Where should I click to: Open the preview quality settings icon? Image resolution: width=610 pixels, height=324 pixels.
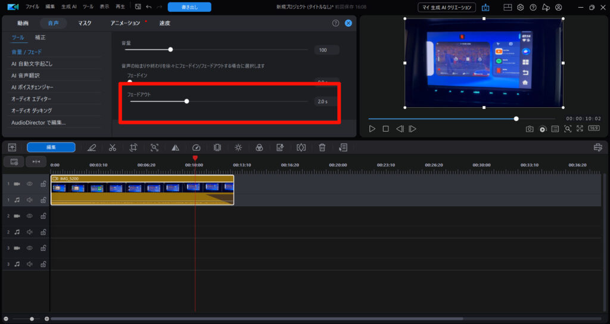click(543, 129)
